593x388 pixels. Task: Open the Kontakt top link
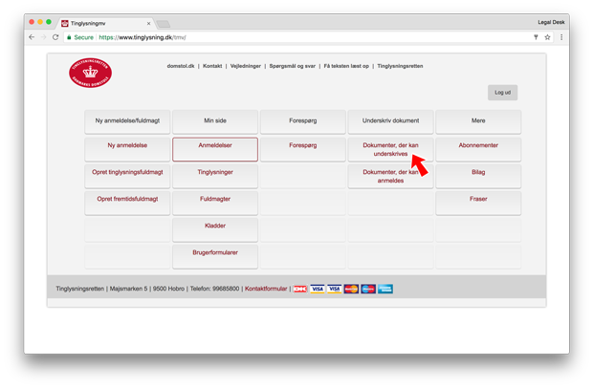[x=212, y=66]
